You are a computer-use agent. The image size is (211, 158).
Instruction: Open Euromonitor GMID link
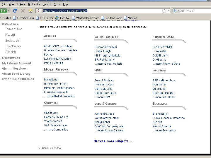(106, 47)
